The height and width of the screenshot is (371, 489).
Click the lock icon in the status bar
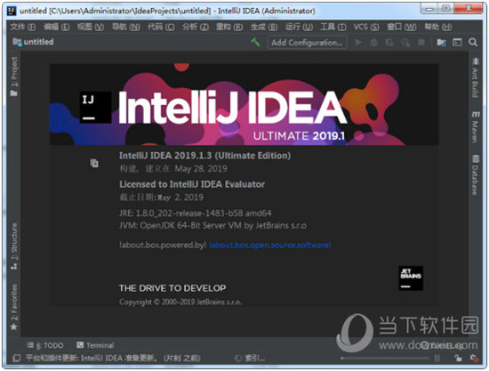458,359
